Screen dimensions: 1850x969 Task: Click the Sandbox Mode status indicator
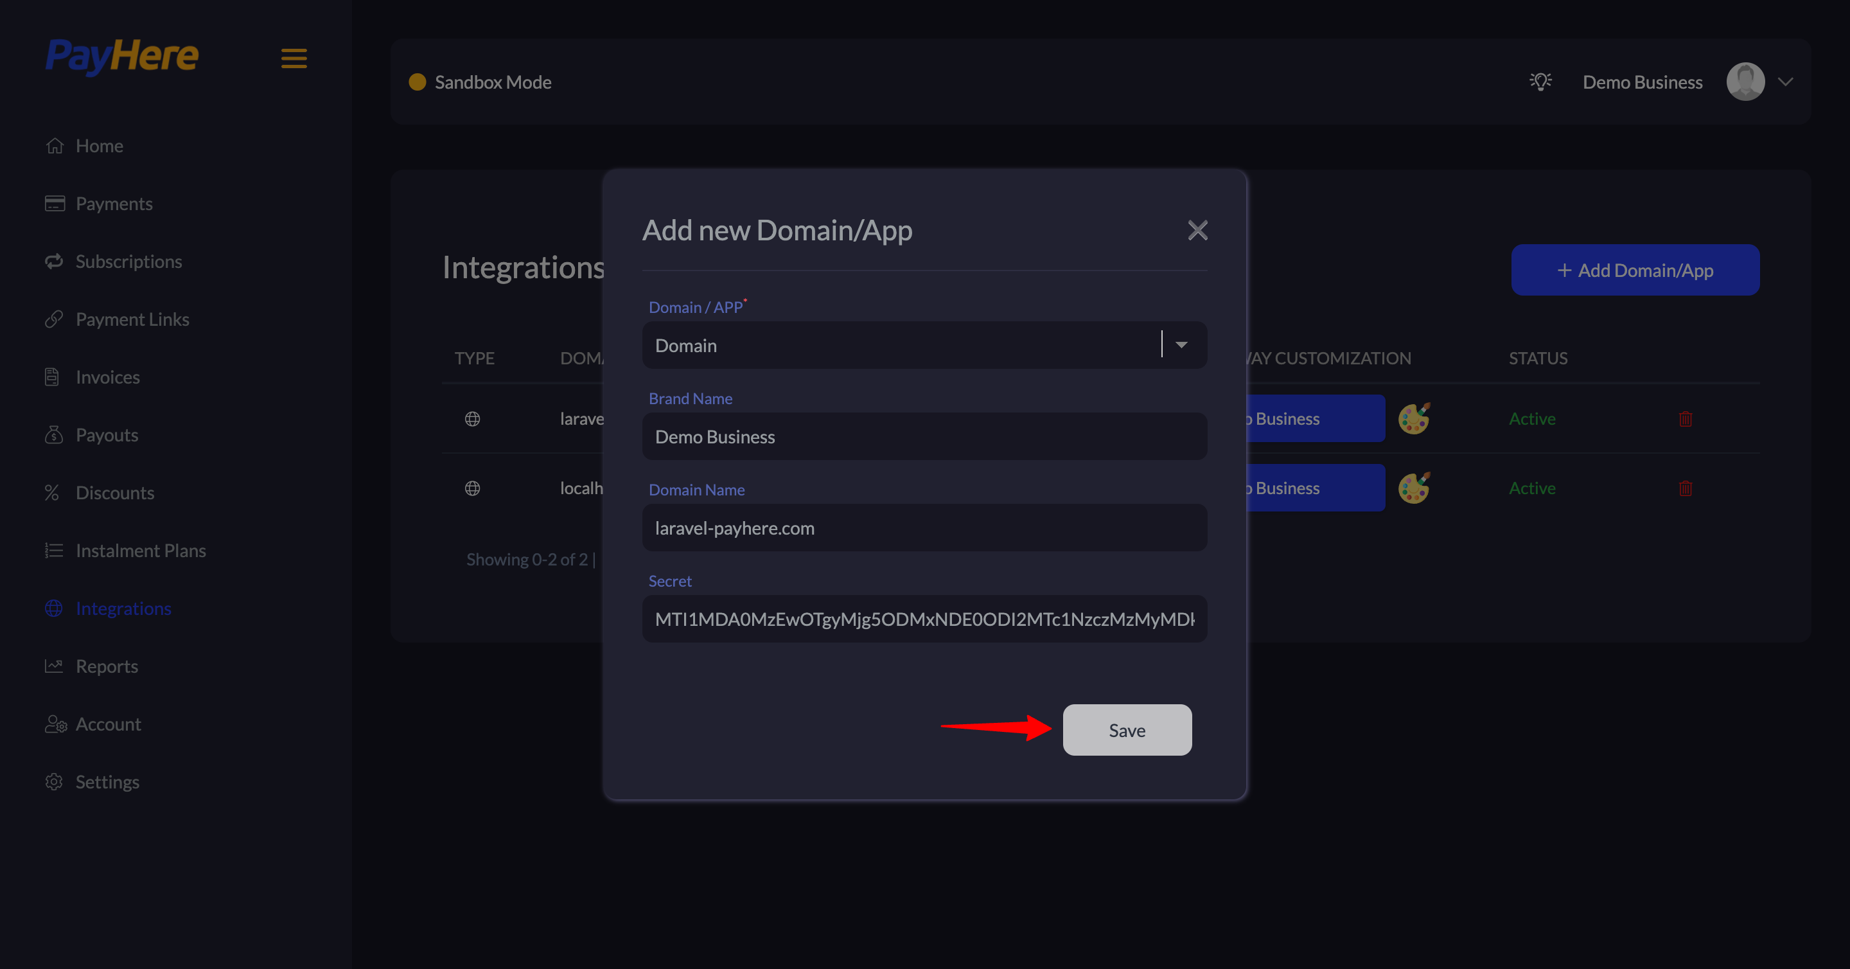[x=418, y=81]
